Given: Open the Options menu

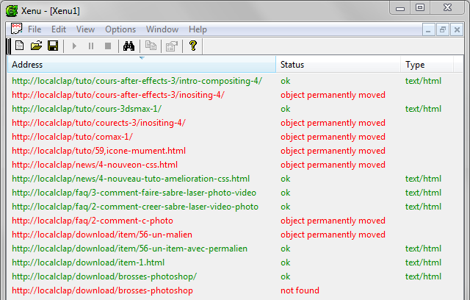Looking at the screenshot, I should pyautogui.click(x=120, y=29).
